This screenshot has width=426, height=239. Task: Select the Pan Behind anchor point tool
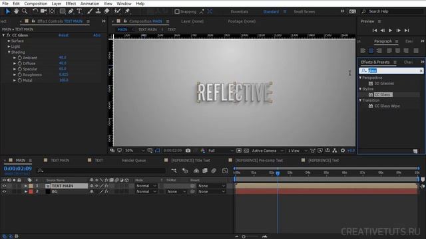tap(52, 11)
